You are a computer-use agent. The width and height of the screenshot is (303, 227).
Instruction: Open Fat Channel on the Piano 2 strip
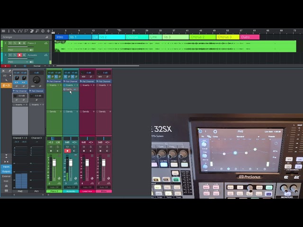tap(54, 81)
